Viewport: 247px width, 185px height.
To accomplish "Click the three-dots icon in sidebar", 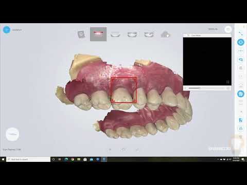I will coord(241,51).
